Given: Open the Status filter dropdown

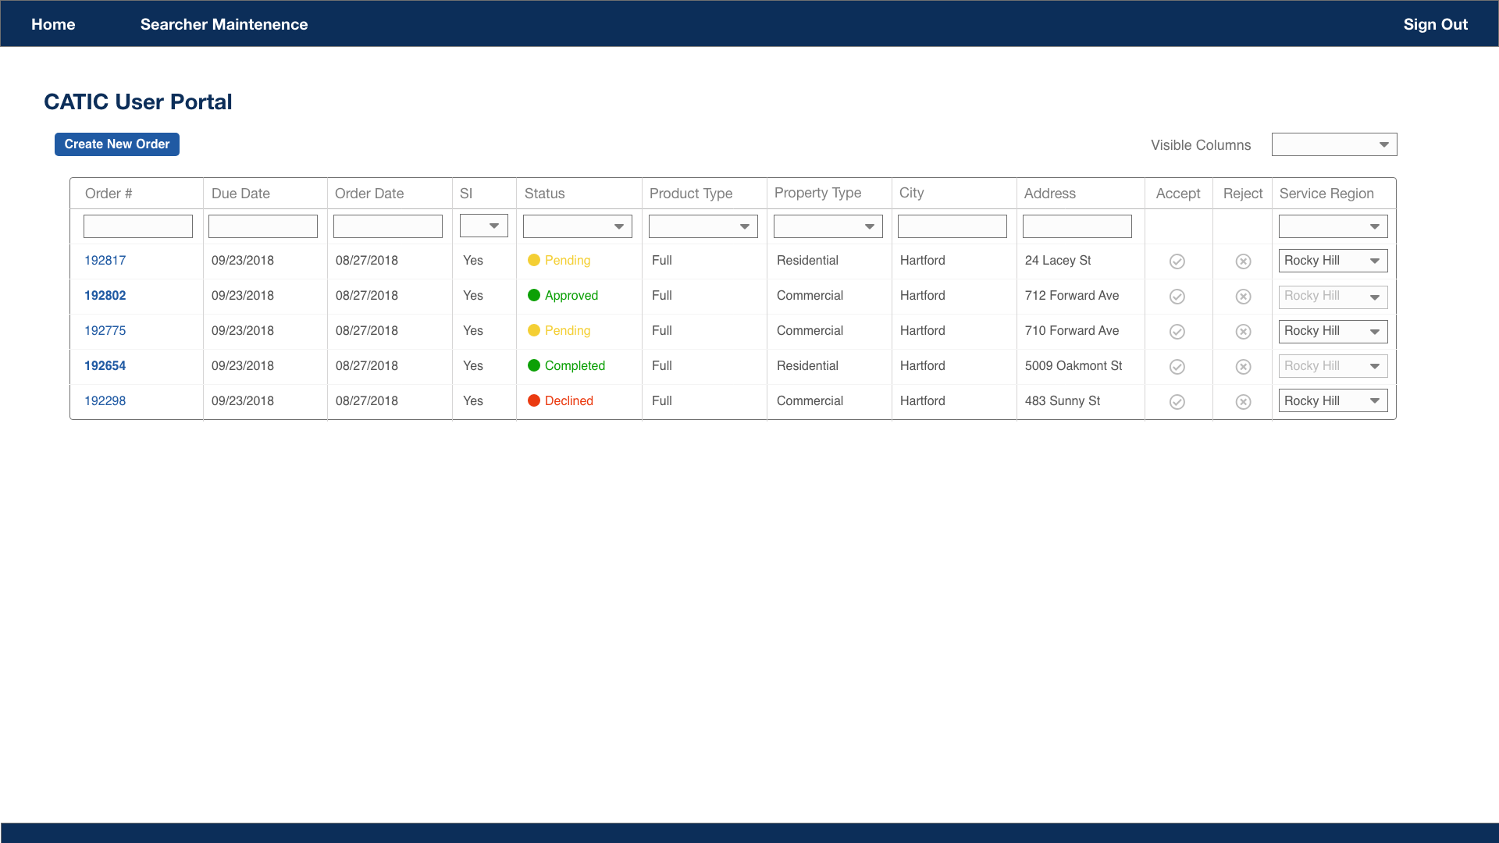Looking at the screenshot, I should [578, 226].
